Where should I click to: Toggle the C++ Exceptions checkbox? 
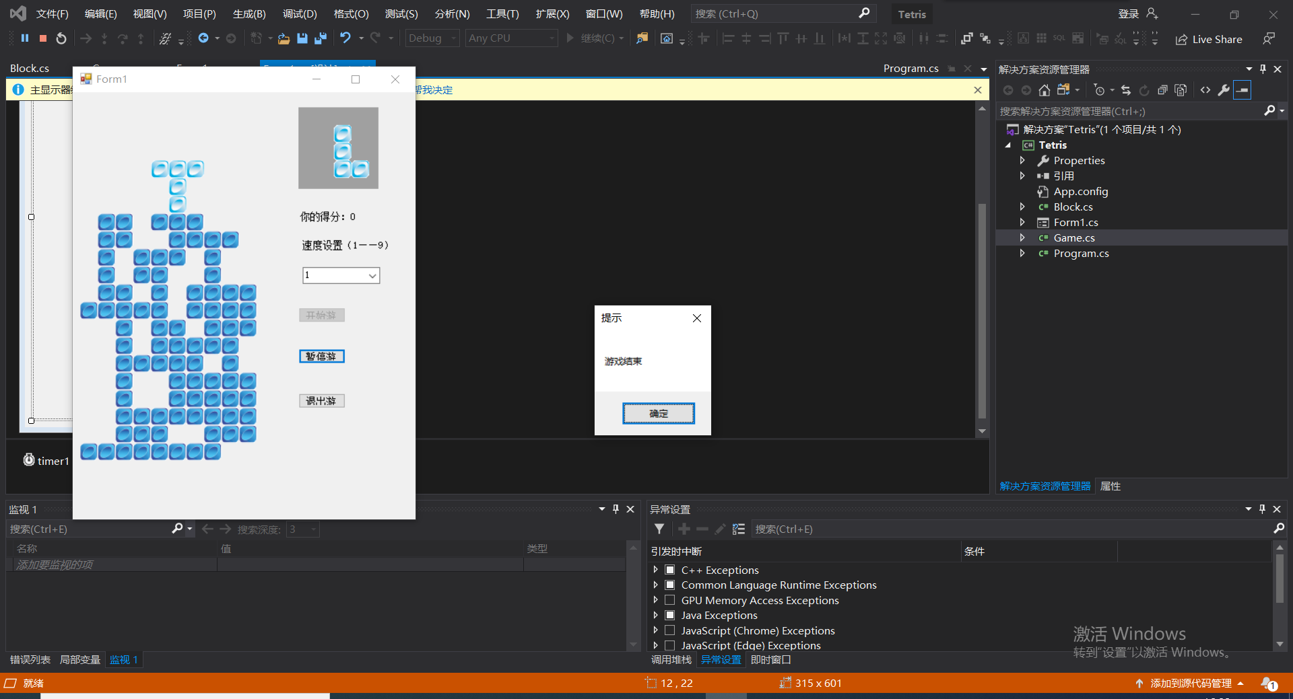coord(670,570)
